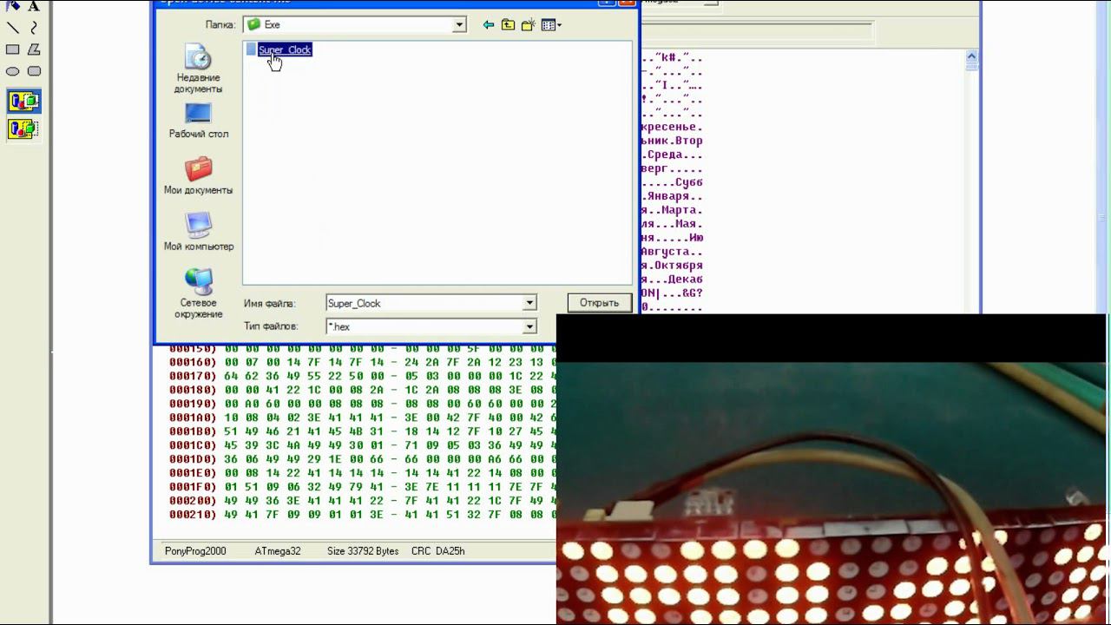
Task: Expand the Тип файлов dropdown
Action: pyautogui.click(x=529, y=326)
